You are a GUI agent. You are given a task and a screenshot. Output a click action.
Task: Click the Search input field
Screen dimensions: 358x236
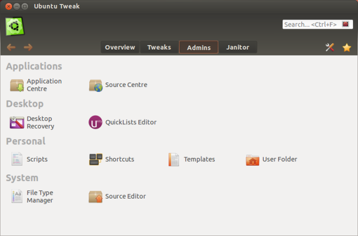tap(318, 24)
